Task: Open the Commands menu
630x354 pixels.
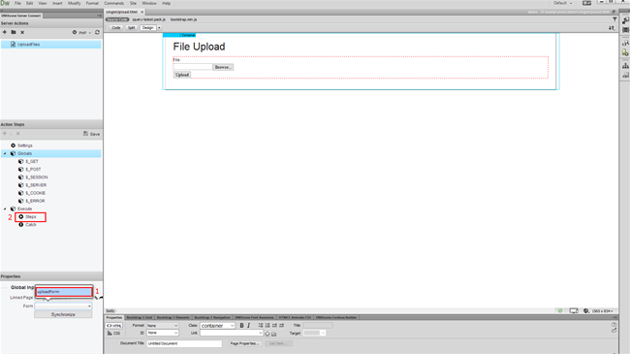Action: pos(114,3)
